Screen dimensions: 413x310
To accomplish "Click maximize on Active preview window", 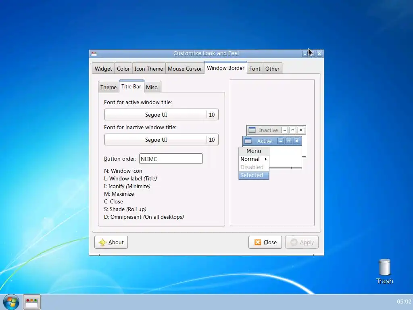I will [289, 141].
